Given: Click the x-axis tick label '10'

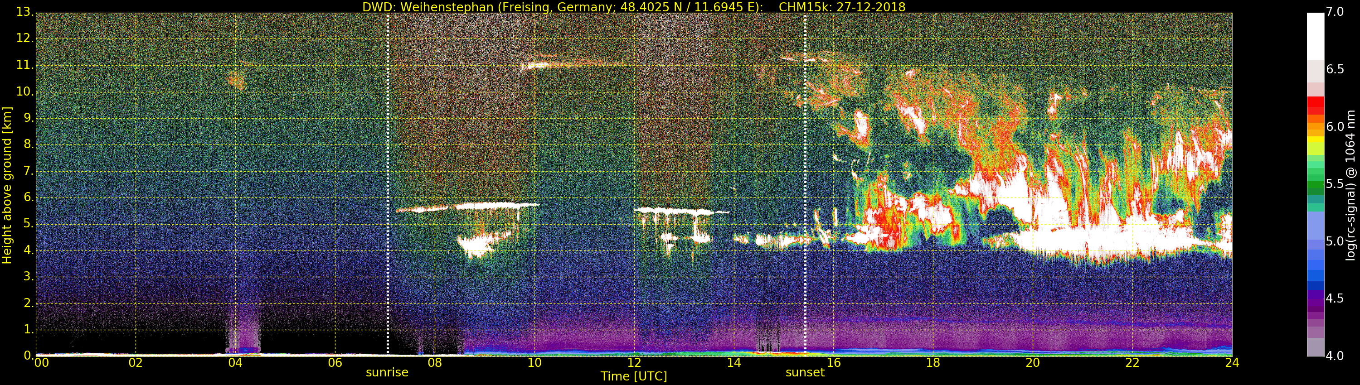Looking at the screenshot, I should click(x=534, y=363).
